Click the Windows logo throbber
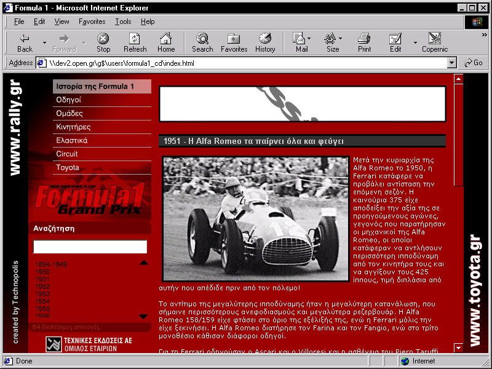 [476, 22]
